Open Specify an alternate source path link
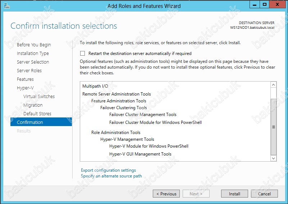This screenshot has height=204, width=288. [111, 176]
